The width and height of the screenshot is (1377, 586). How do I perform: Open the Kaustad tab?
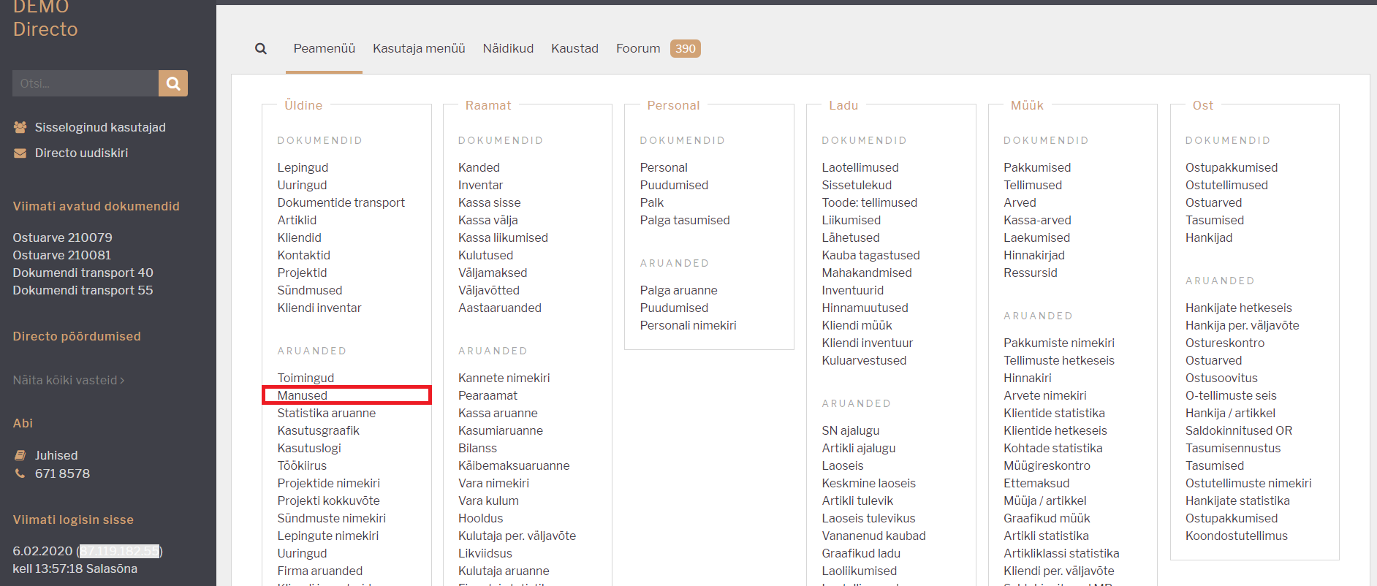[x=574, y=48]
